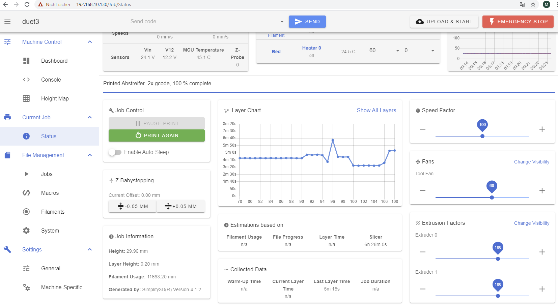Collapse the Machine Control section

[x=90, y=42]
